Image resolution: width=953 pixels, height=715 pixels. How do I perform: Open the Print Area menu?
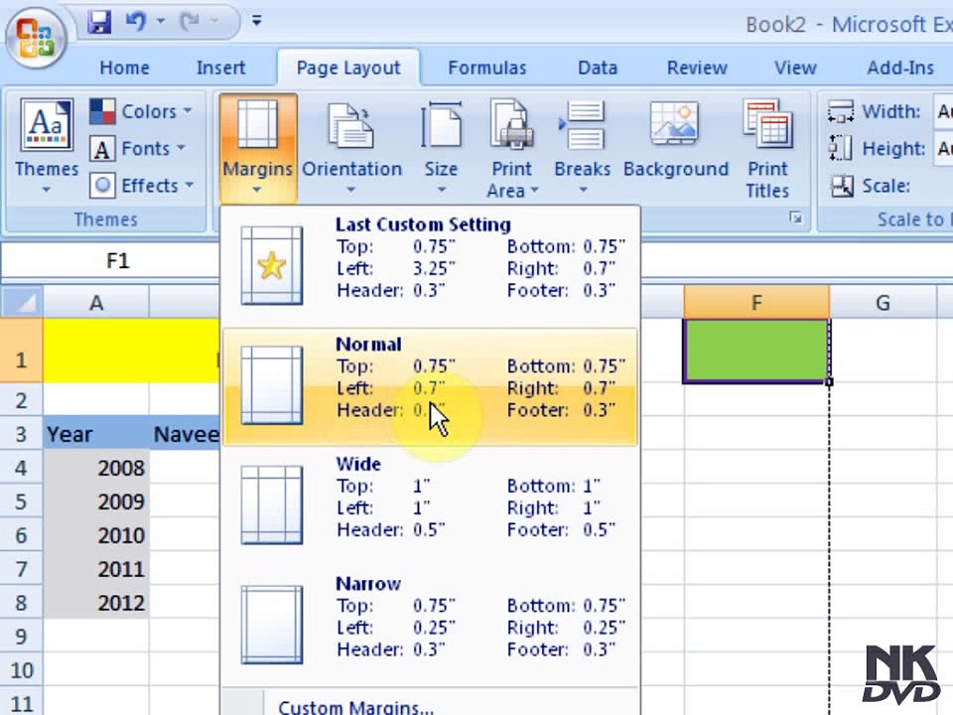512,150
